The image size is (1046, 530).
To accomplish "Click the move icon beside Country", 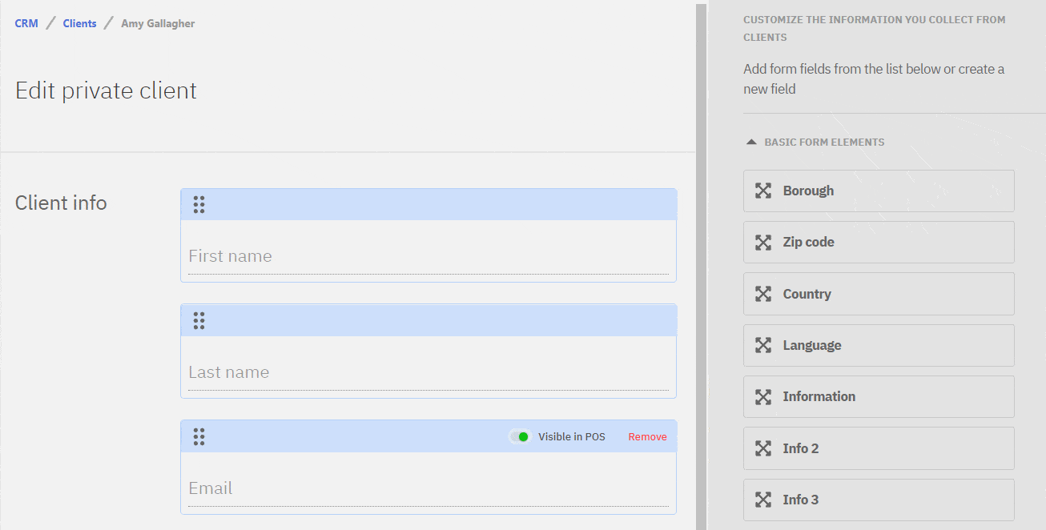I will coord(763,294).
